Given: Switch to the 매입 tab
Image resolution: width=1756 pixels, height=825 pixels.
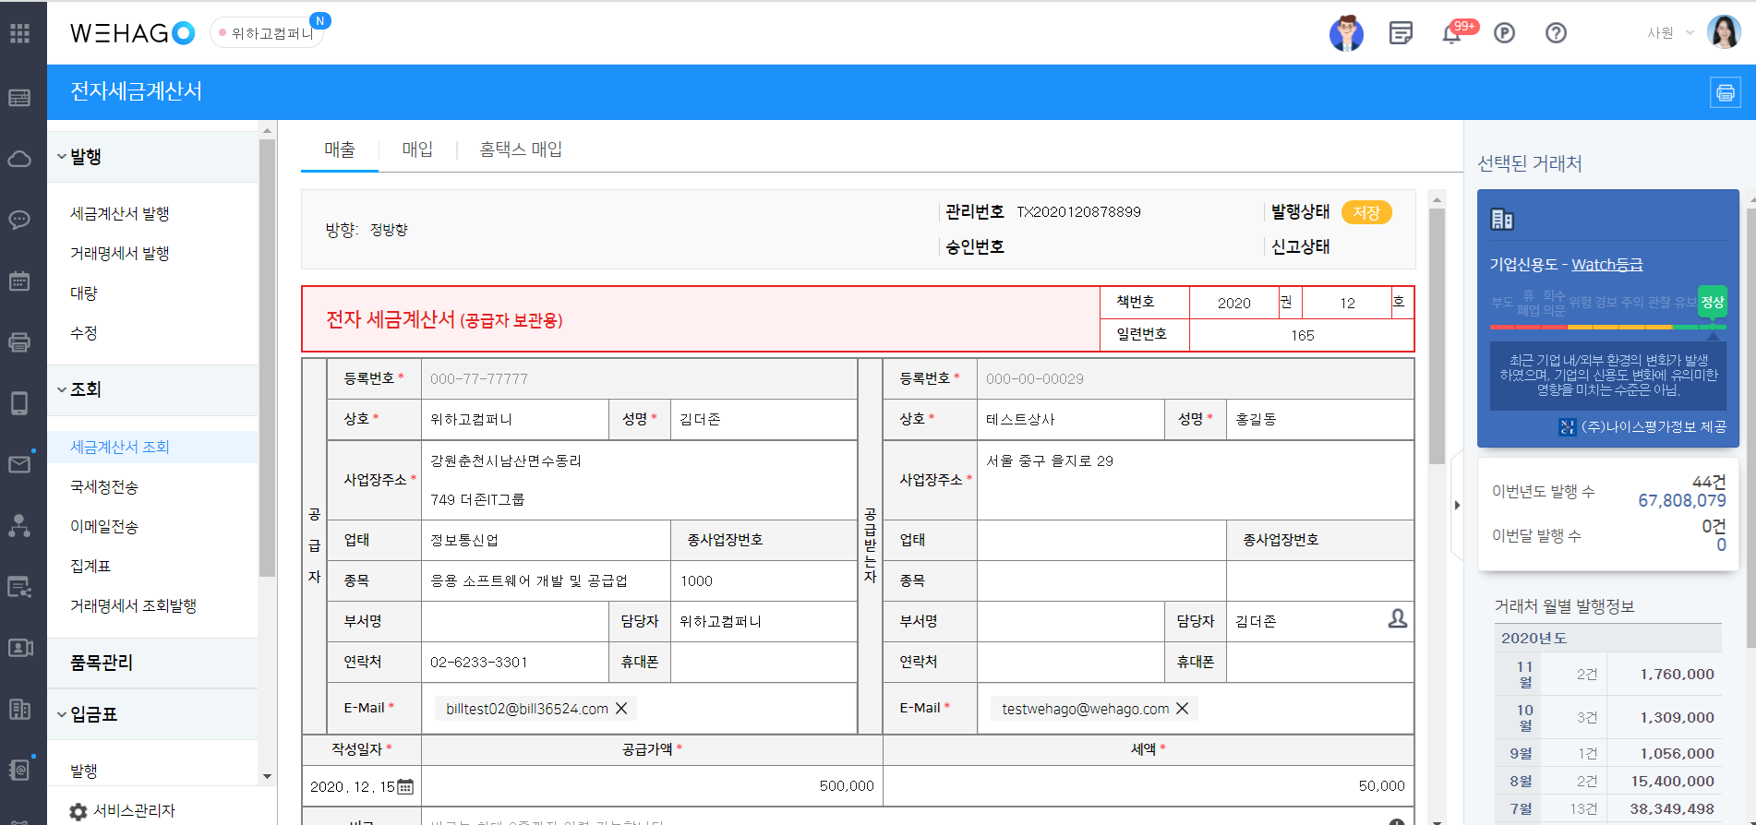Looking at the screenshot, I should coord(417,149).
